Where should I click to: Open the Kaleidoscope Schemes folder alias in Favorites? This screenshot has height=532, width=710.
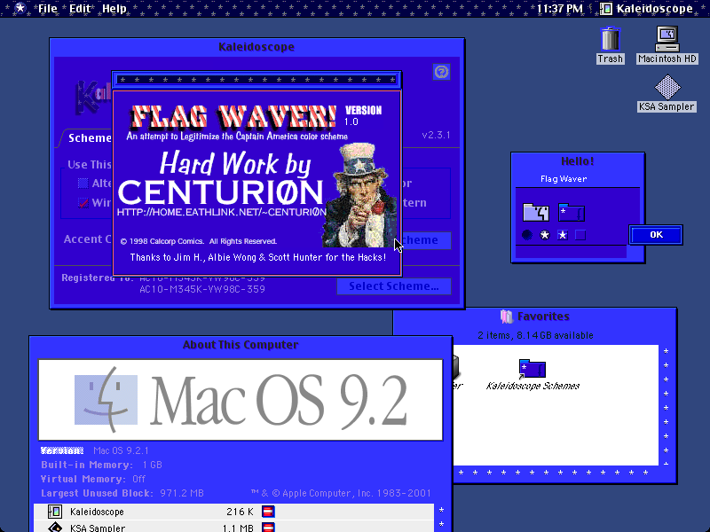(532, 368)
